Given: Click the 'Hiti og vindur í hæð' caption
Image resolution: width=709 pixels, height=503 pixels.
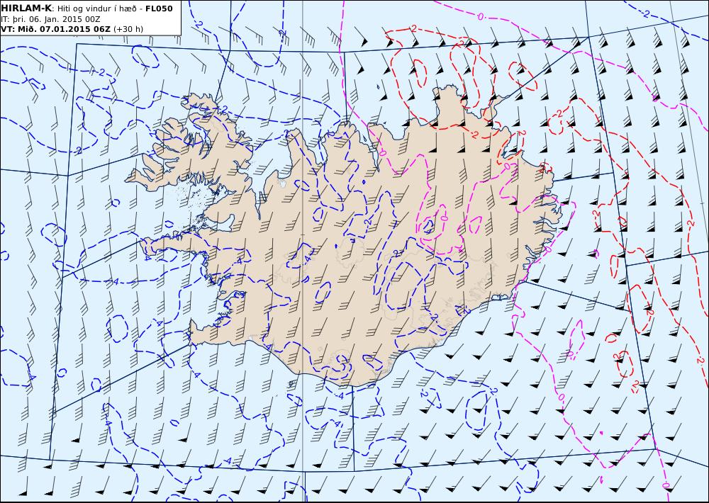Looking at the screenshot, I should coord(96,9).
